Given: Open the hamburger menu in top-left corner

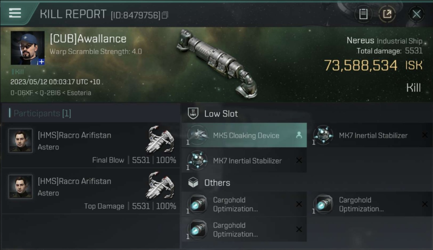Looking at the screenshot, I should pyautogui.click(x=15, y=13).
